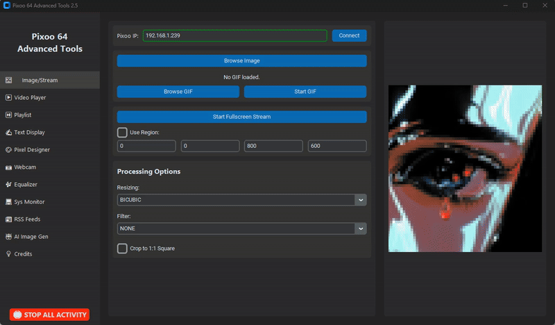Open the Video Player section

click(49, 97)
